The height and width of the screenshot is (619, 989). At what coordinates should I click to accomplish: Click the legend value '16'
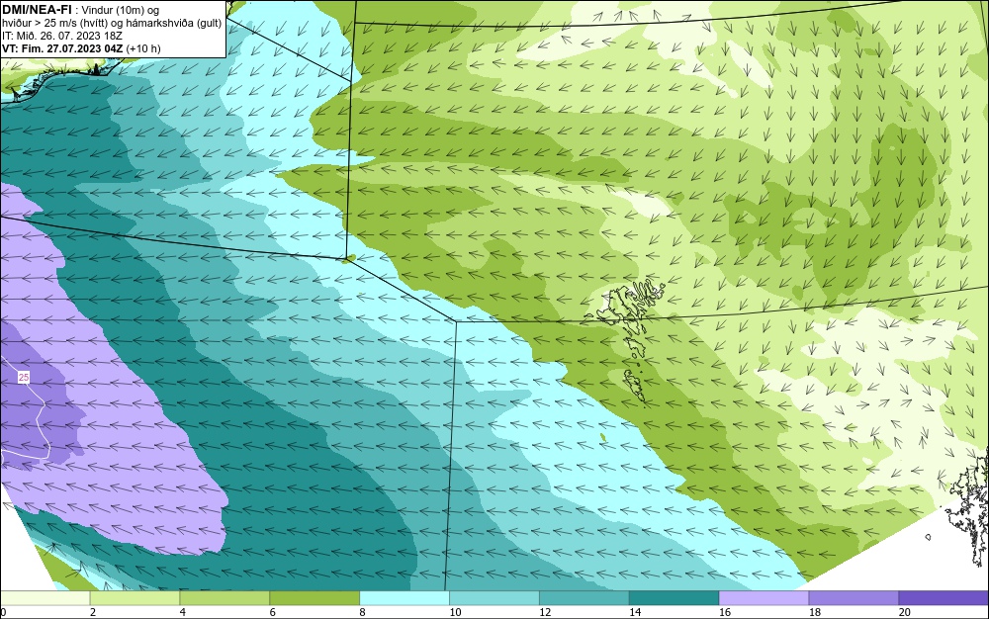coord(725,612)
